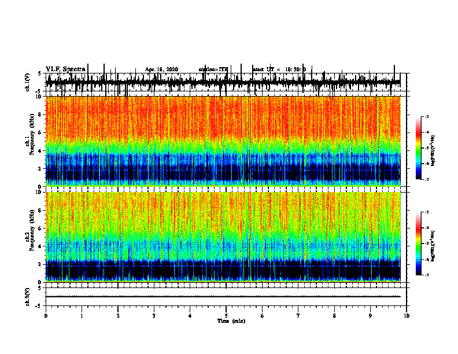Click time-axis tick label "2"

pos(118,316)
